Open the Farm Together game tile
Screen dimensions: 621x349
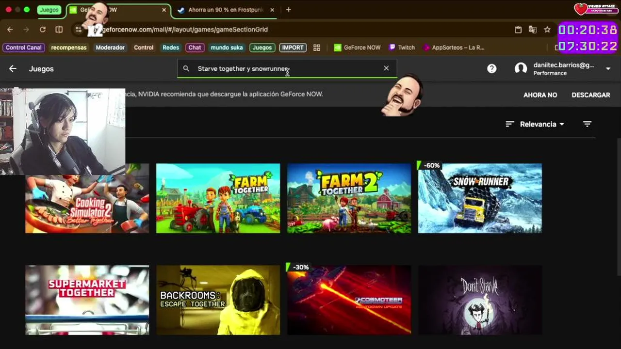coord(218,198)
